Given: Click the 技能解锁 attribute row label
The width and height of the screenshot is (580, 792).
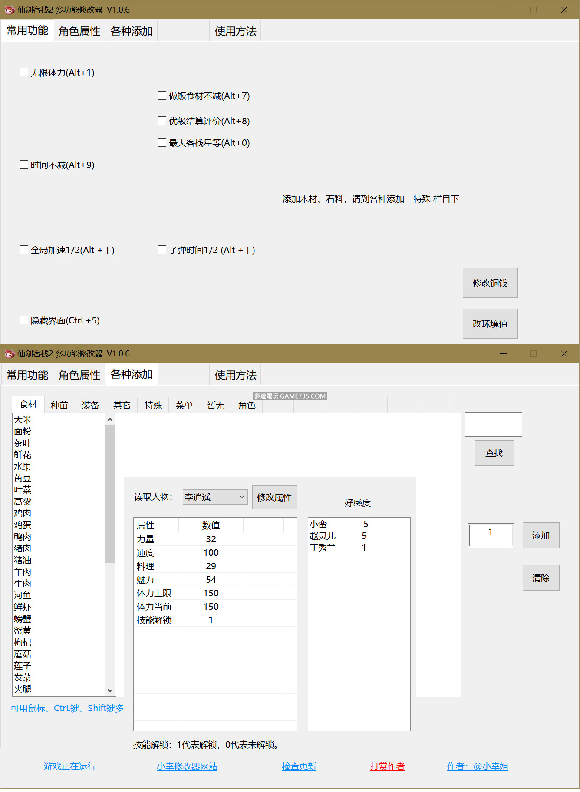Looking at the screenshot, I should (154, 620).
